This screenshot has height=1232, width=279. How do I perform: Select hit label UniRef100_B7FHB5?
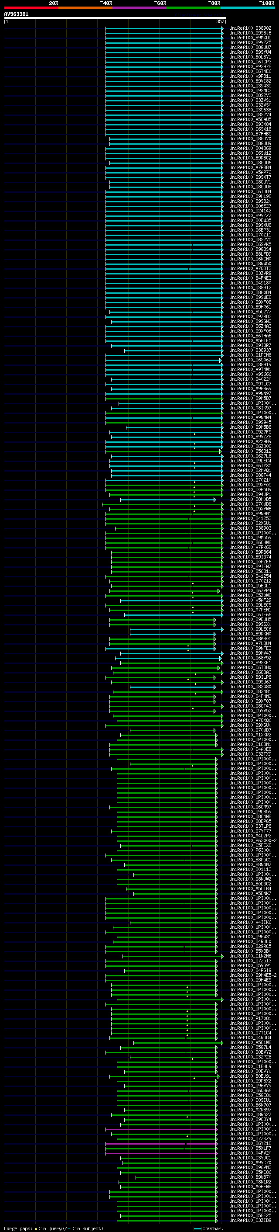pyautogui.click(x=250, y=134)
